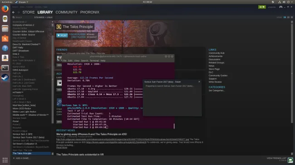Open the terminal Terminal menu

tap(94, 61)
